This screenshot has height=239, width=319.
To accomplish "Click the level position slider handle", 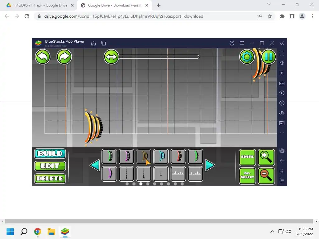I will 111,57.
